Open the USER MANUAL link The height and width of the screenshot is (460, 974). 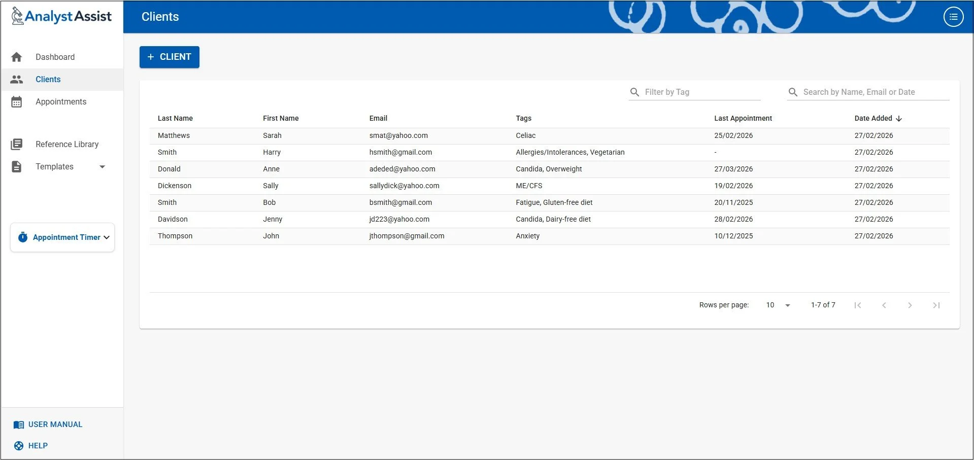pyautogui.click(x=48, y=424)
